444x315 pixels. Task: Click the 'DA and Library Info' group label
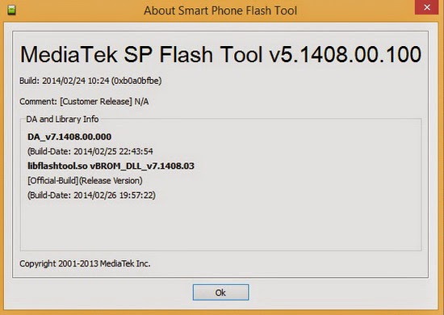click(x=62, y=120)
